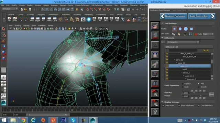
Task: Select the Replace paint operation
Action: [183, 84]
